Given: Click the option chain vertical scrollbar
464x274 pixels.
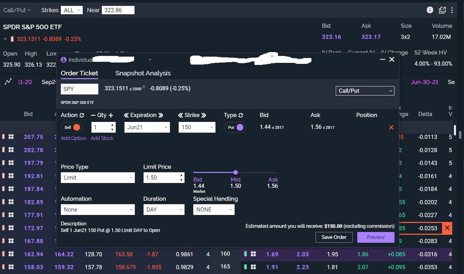Looking at the screenshot, I should 455,131.
